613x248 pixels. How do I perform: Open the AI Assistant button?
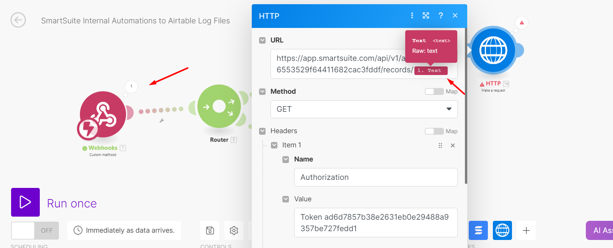point(599,230)
